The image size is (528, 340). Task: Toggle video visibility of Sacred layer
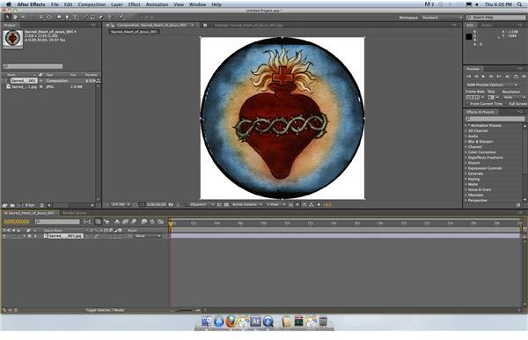[4, 236]
